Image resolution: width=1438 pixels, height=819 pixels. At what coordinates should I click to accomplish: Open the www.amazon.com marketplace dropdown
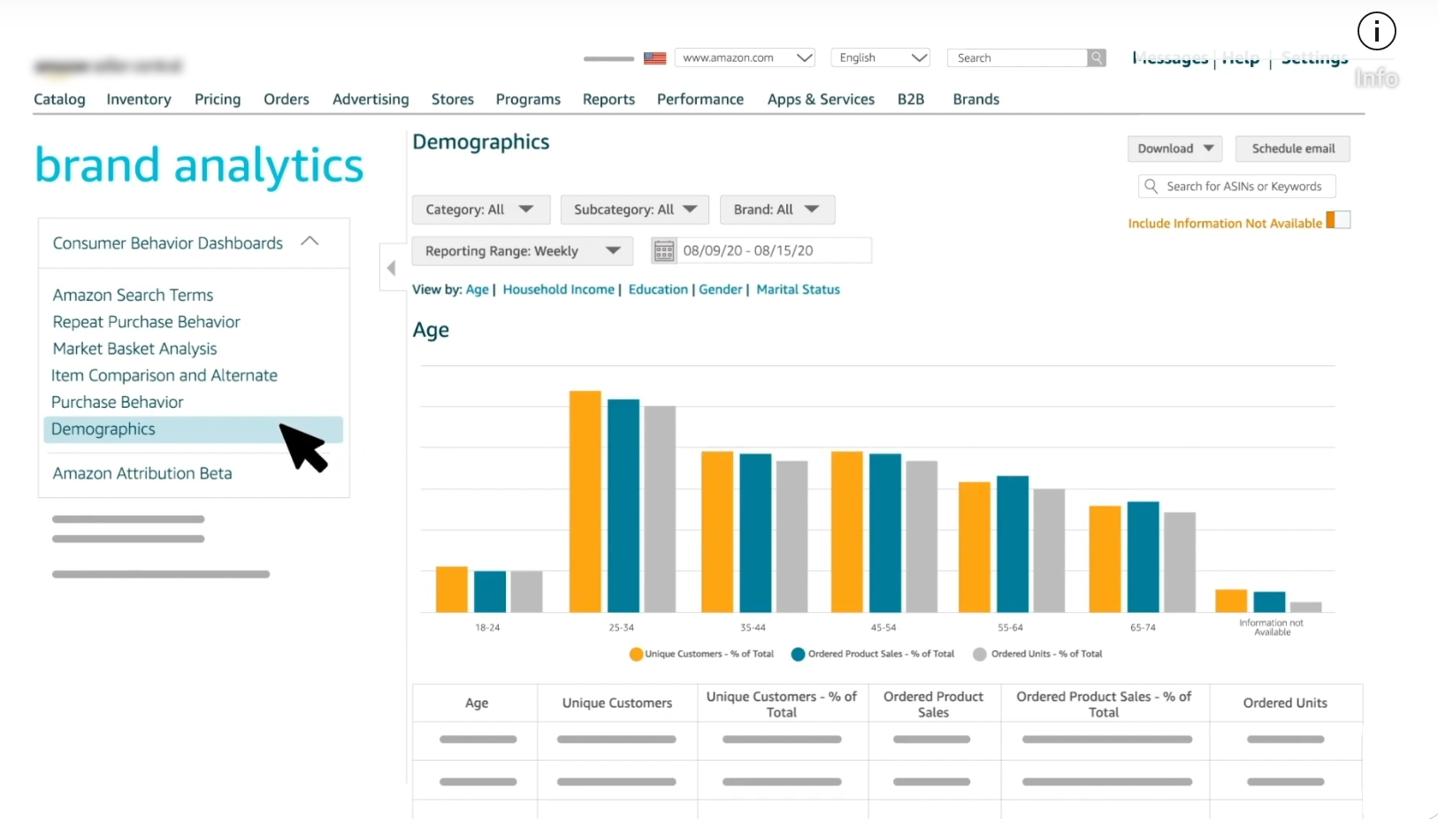[745, 57]
